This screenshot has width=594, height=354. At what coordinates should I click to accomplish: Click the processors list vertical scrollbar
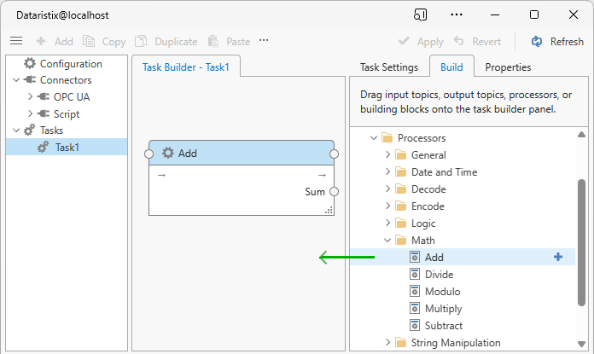coord(581,247)
